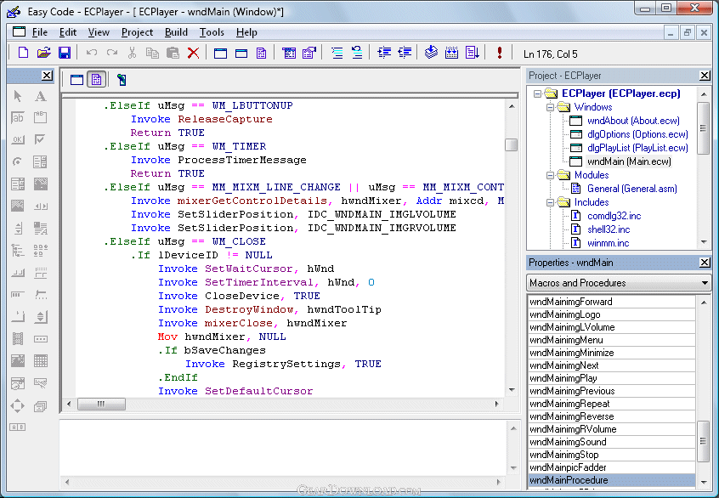The width and height of the screenshot is (719, 498).
Task: Select wndMainimgPlay in the procedures list
Action: [x=563, y=378]
